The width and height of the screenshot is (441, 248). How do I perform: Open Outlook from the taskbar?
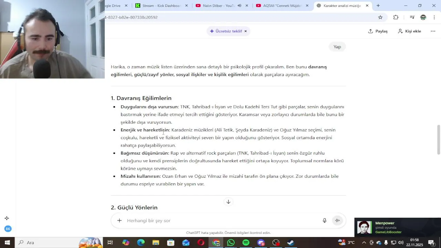click(x=186, y=242)
